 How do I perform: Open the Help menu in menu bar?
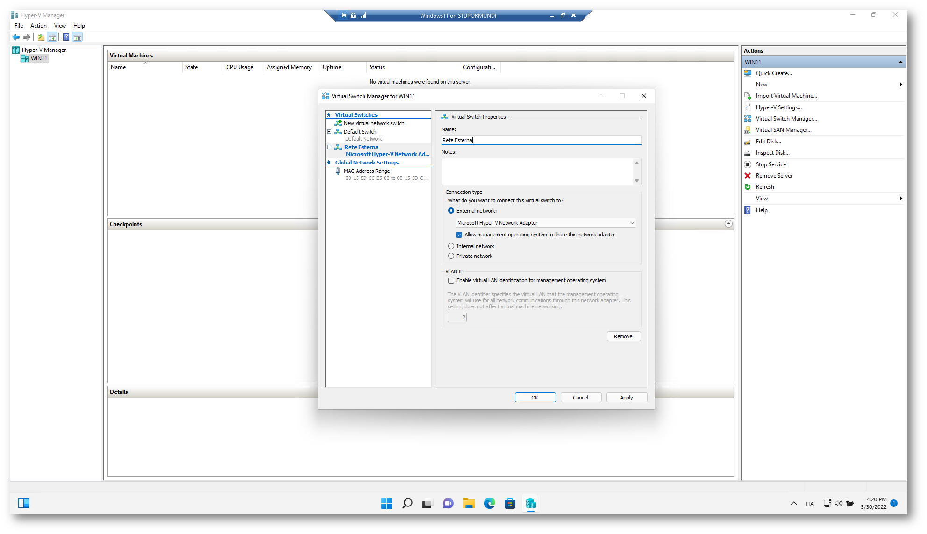click(x=79, y=26)
